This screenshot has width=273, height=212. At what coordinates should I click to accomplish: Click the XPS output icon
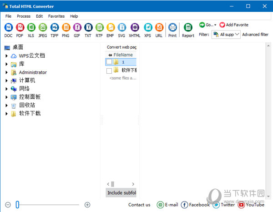coord(148,27)
